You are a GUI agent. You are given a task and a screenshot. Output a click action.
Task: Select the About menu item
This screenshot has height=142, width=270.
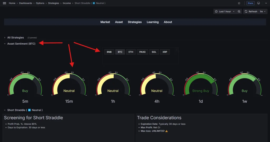coord(168,22)
